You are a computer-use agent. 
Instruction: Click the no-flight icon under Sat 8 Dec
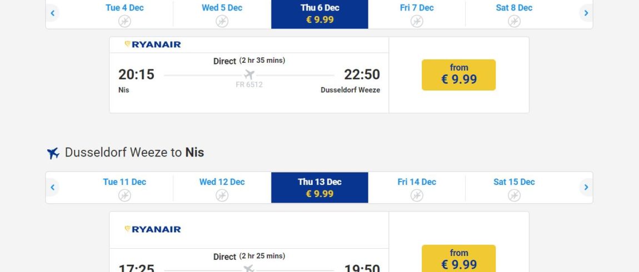[515, 21]
